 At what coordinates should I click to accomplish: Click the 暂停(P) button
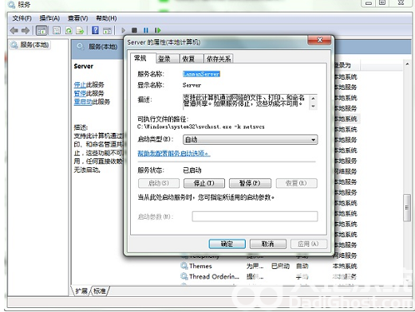[x=250, y=183]
